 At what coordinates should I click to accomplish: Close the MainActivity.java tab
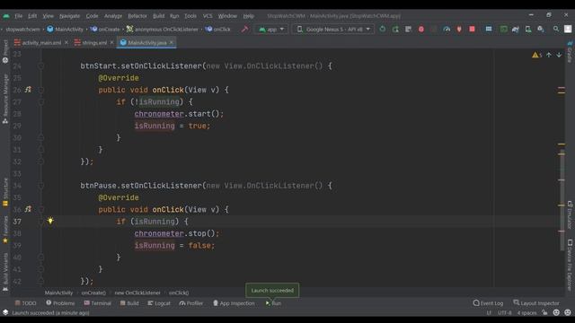[x=172, y=42]
